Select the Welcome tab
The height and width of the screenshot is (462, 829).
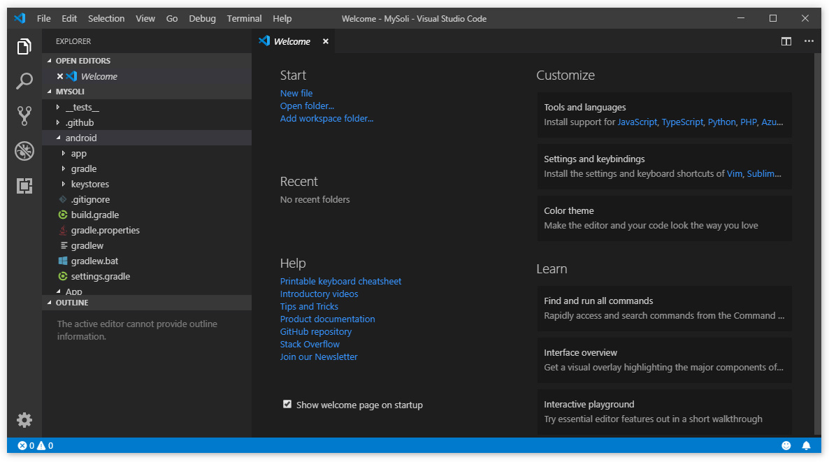(x=292, y=41)
